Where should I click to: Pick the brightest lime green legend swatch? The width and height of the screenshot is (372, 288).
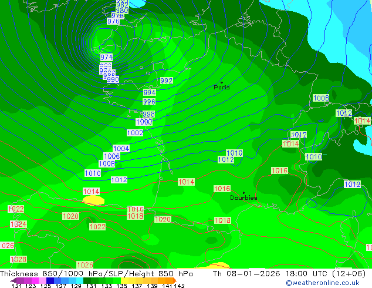pos(117,280)
